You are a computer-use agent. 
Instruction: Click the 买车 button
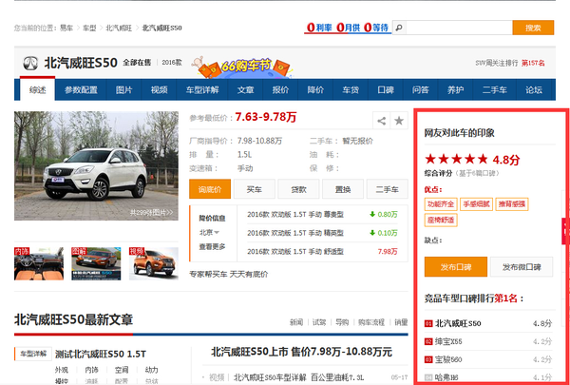[254, 189]
